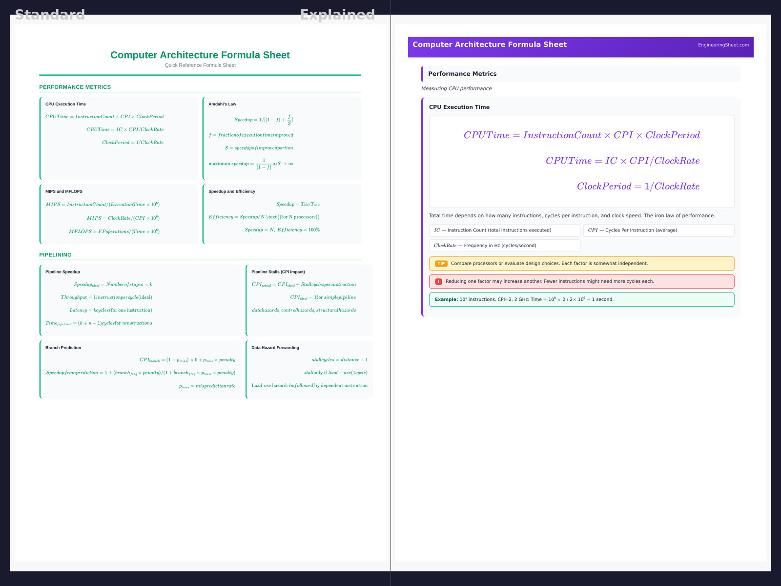Click the MIPS and MFLOPS card heading
This screenshot has height=586, width=781.
point(63,191)
